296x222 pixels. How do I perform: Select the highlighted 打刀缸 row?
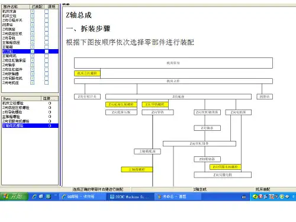[x=30, y=52]
